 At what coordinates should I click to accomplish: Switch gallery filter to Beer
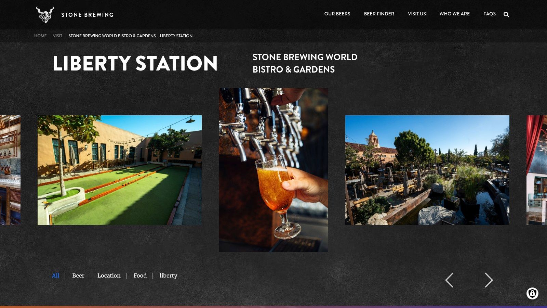[x=78, y=275]
